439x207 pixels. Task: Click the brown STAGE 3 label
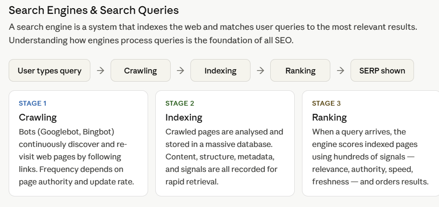tap(326, 103)
